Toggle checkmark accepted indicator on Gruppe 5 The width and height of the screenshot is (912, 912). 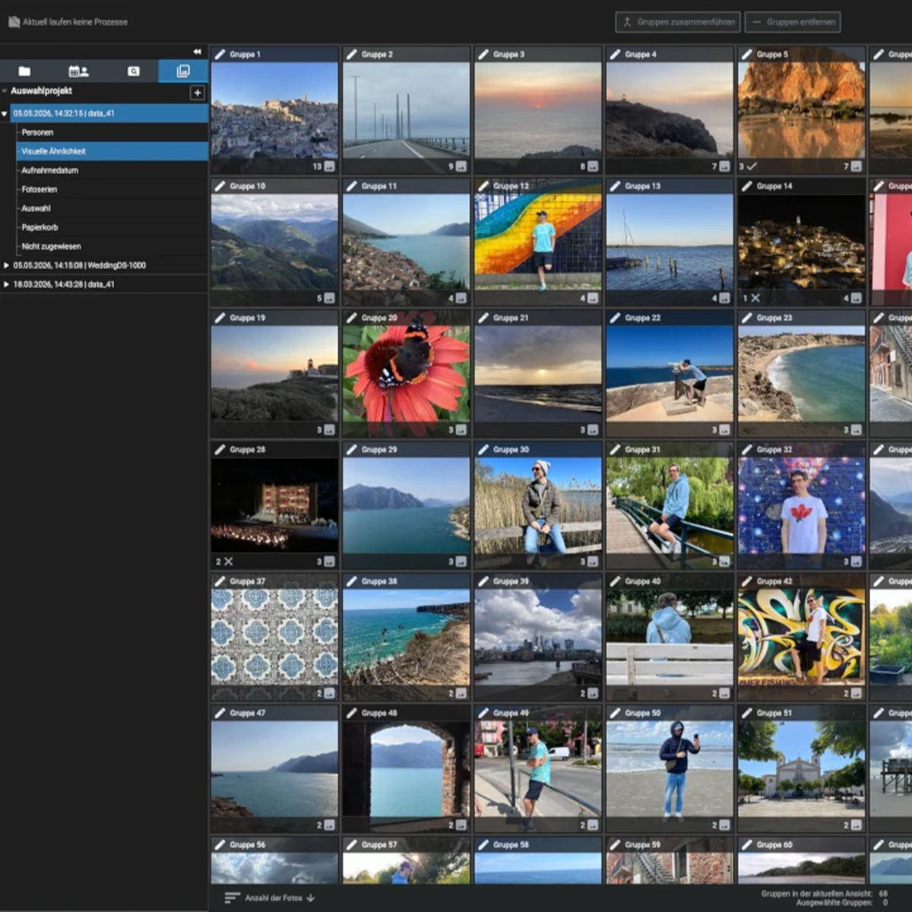click(x=752, y=166)
